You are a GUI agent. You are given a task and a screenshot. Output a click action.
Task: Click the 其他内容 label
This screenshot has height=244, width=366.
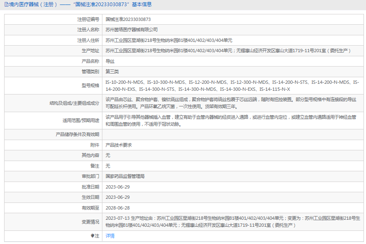pos(90,155)
